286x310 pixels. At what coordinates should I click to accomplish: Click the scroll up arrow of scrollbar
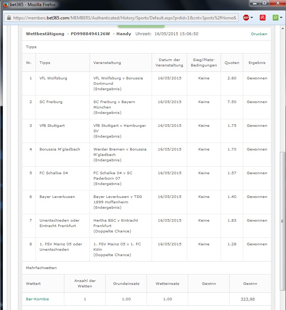[283, 28]
